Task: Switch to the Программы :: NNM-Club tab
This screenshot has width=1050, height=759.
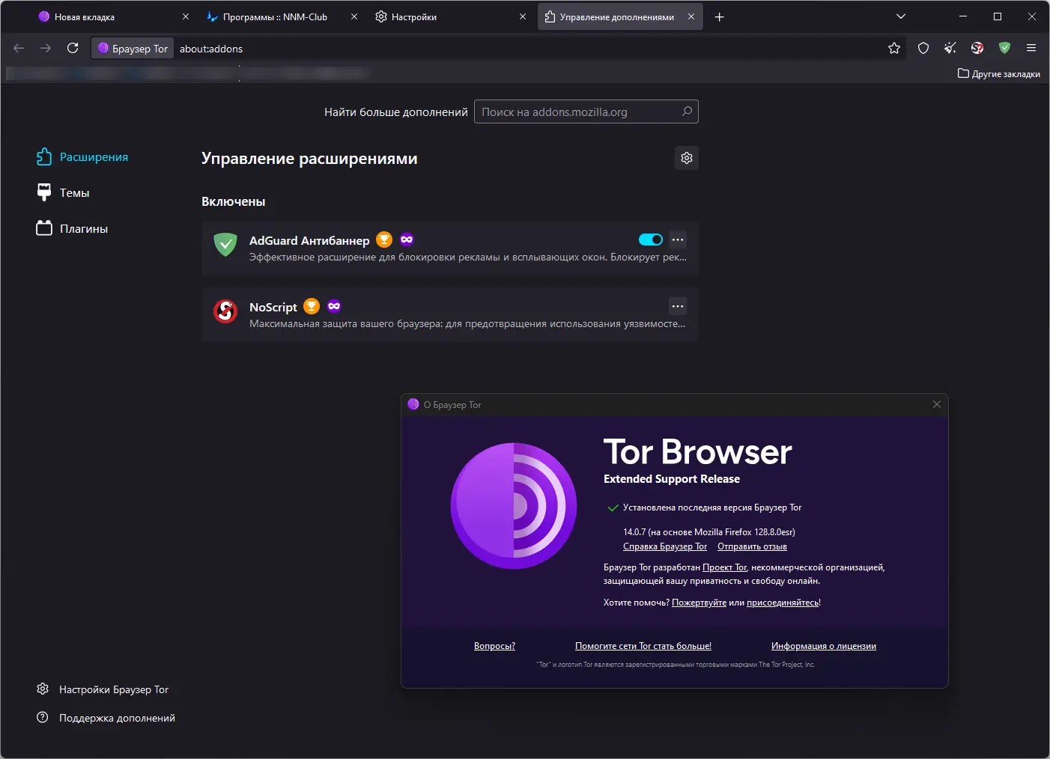Action: pos(282,16)
